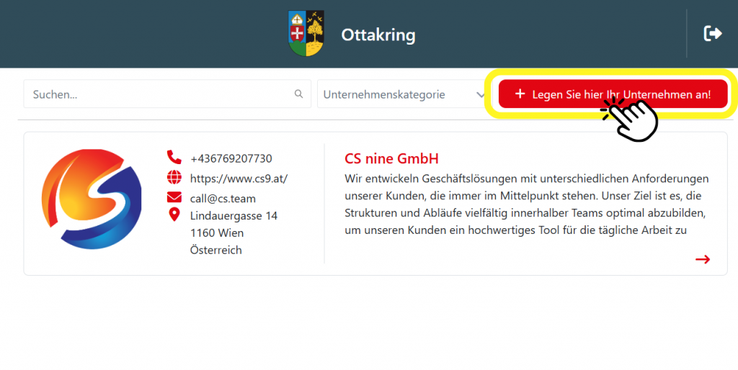Call the phone number +436769207730

(231, 158)
